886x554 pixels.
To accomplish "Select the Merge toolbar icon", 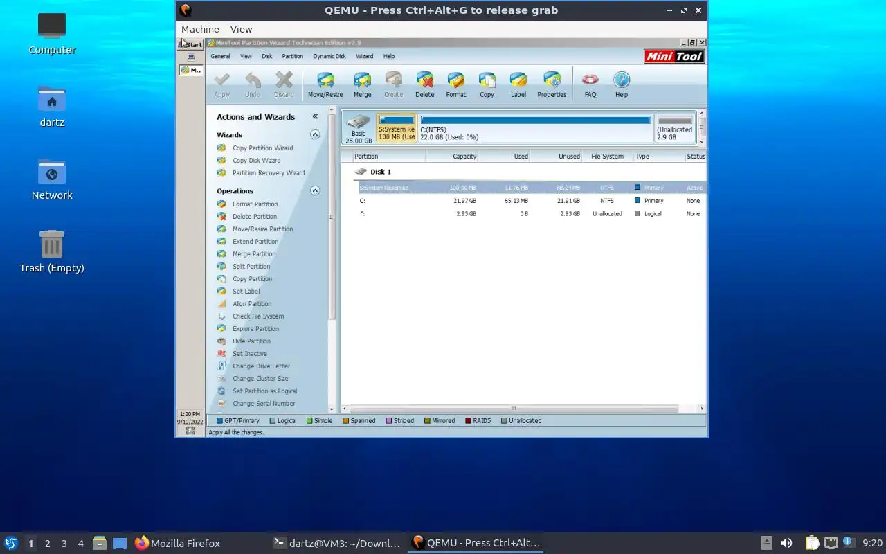I will click(x=362, y=80).
